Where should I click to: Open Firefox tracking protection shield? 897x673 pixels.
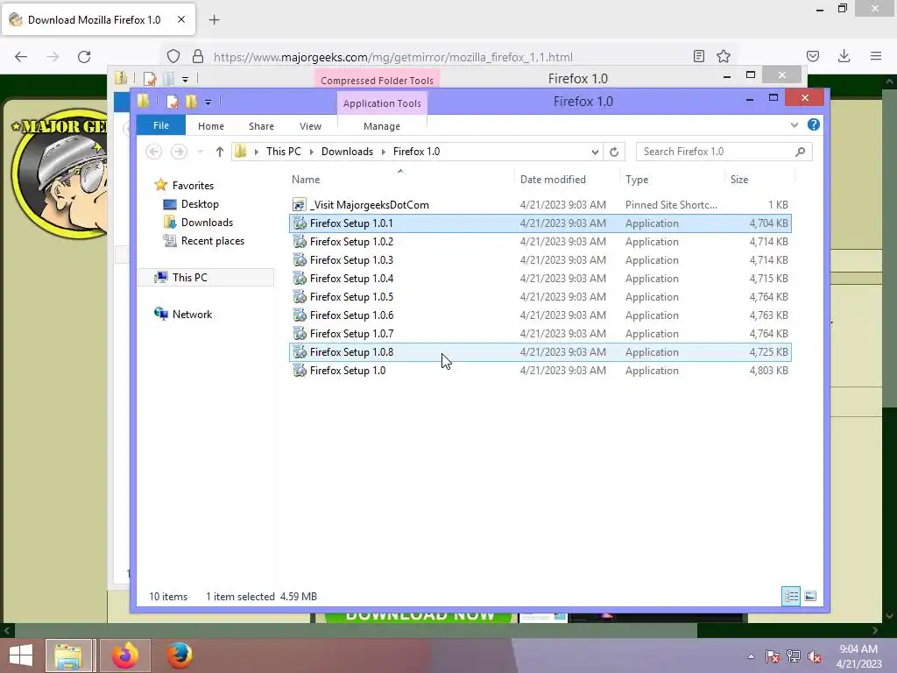[x=173, y=56]
